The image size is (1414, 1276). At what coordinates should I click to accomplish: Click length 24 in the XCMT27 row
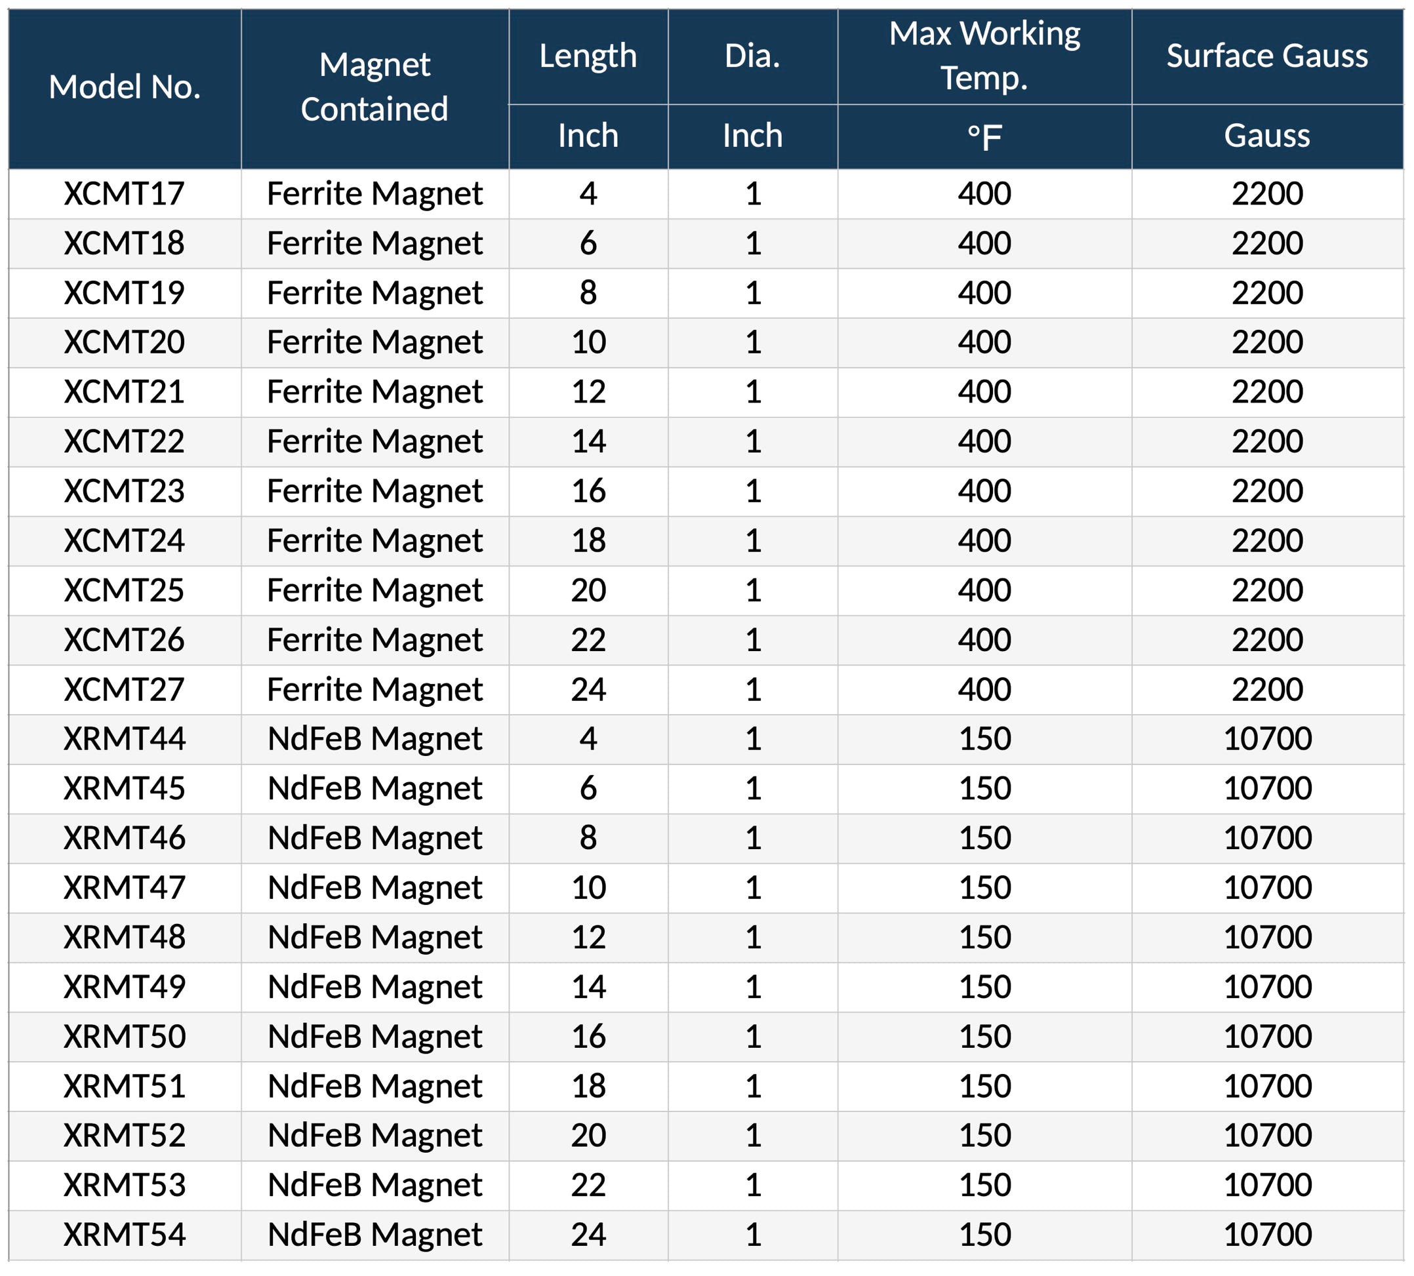coord(588,690)
